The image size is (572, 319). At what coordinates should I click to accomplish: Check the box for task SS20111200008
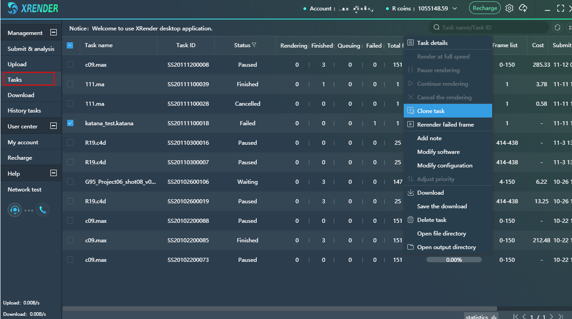70,64
